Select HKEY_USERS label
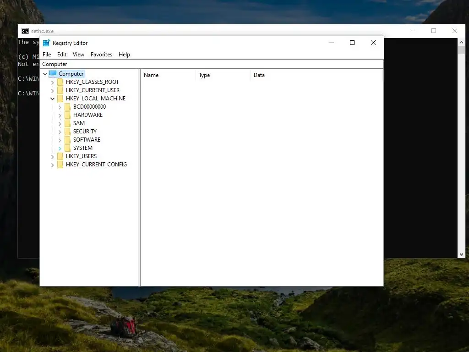The height and width of the screenshot is (352, 469). [x=82, y=156]
